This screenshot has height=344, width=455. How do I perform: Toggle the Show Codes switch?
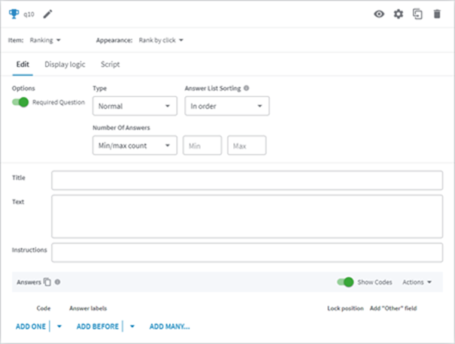(345, 282)
